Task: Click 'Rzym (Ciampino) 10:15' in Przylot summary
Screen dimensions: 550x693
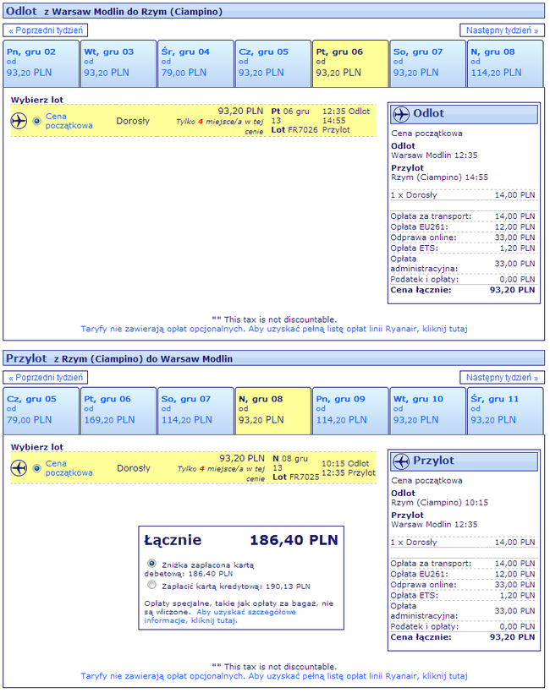Action: 439,503
